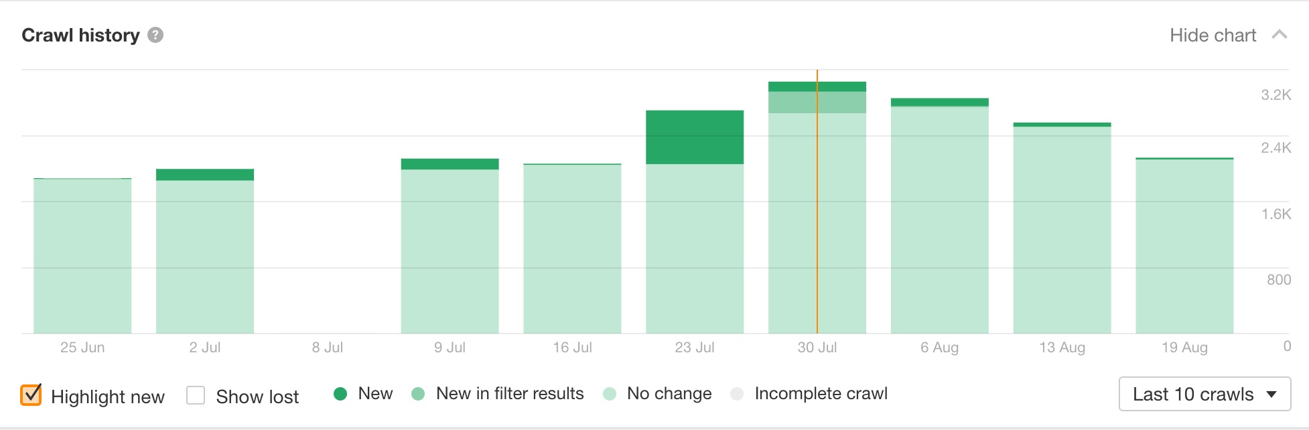Select the 25 Jun crawl bar

click(82, 256)
